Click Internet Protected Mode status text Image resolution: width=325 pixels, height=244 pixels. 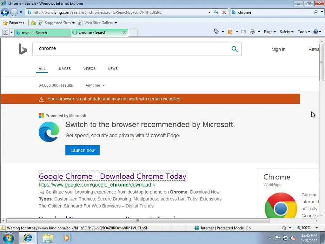coord(226,228)
